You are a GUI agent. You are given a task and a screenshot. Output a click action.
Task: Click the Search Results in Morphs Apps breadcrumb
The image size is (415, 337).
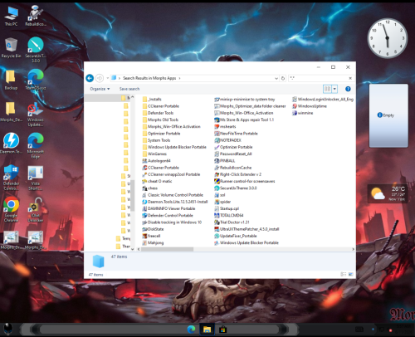coord(149,78)
